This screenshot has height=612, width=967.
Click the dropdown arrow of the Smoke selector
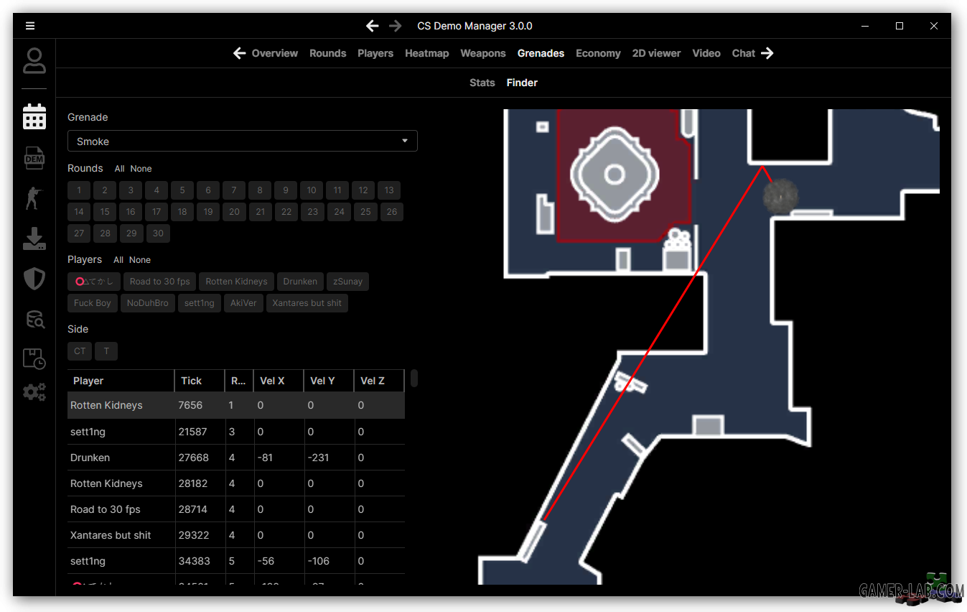pos(405,142)
